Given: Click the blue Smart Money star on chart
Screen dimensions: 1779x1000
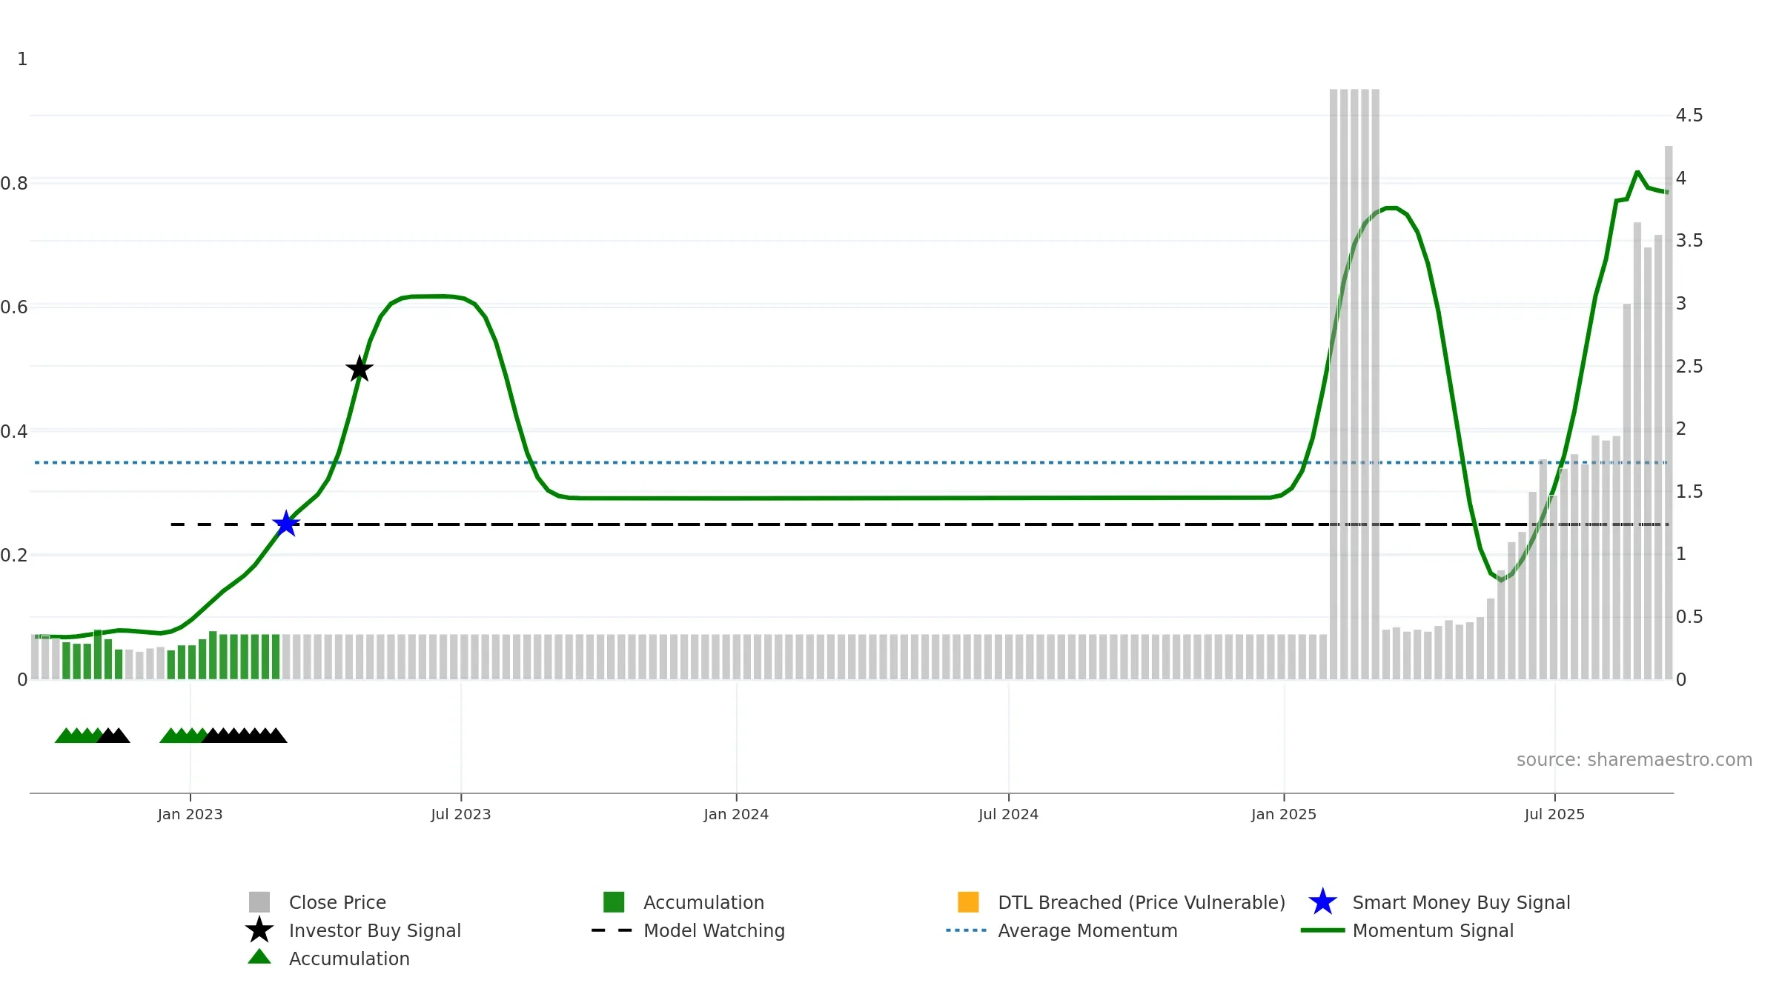Looking at the screenshot, I should click(x=286, y=524).
